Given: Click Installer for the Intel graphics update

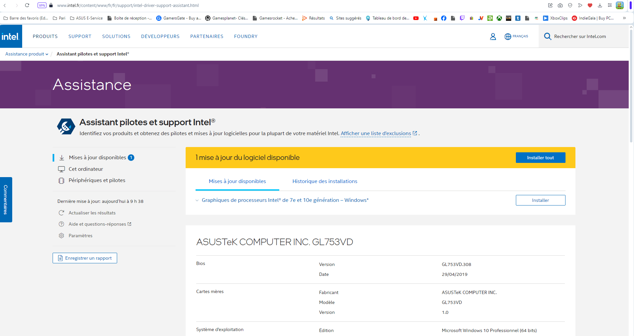Looking at the screenshot, I should click(x=540, y=200).
